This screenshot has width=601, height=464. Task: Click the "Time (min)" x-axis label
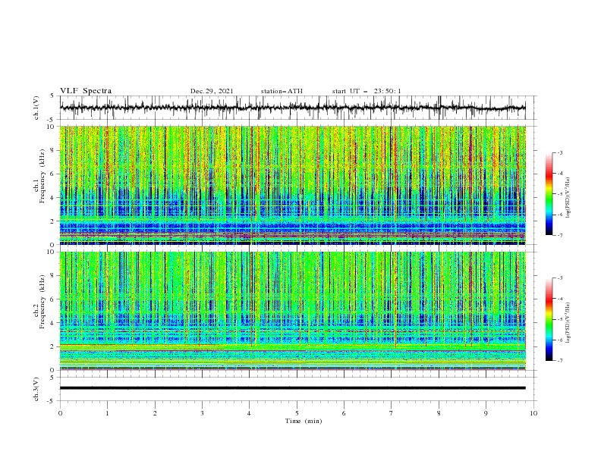tap(304, 421)
